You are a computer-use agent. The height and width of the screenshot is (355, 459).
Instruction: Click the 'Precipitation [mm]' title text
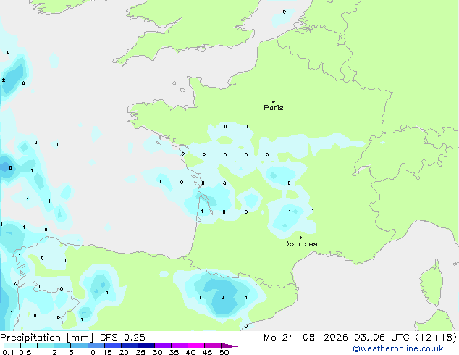[47, 338]
